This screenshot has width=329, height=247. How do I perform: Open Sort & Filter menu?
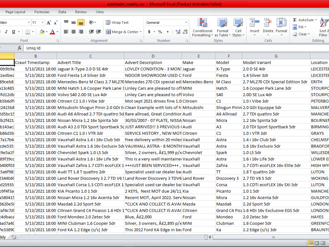324,27
